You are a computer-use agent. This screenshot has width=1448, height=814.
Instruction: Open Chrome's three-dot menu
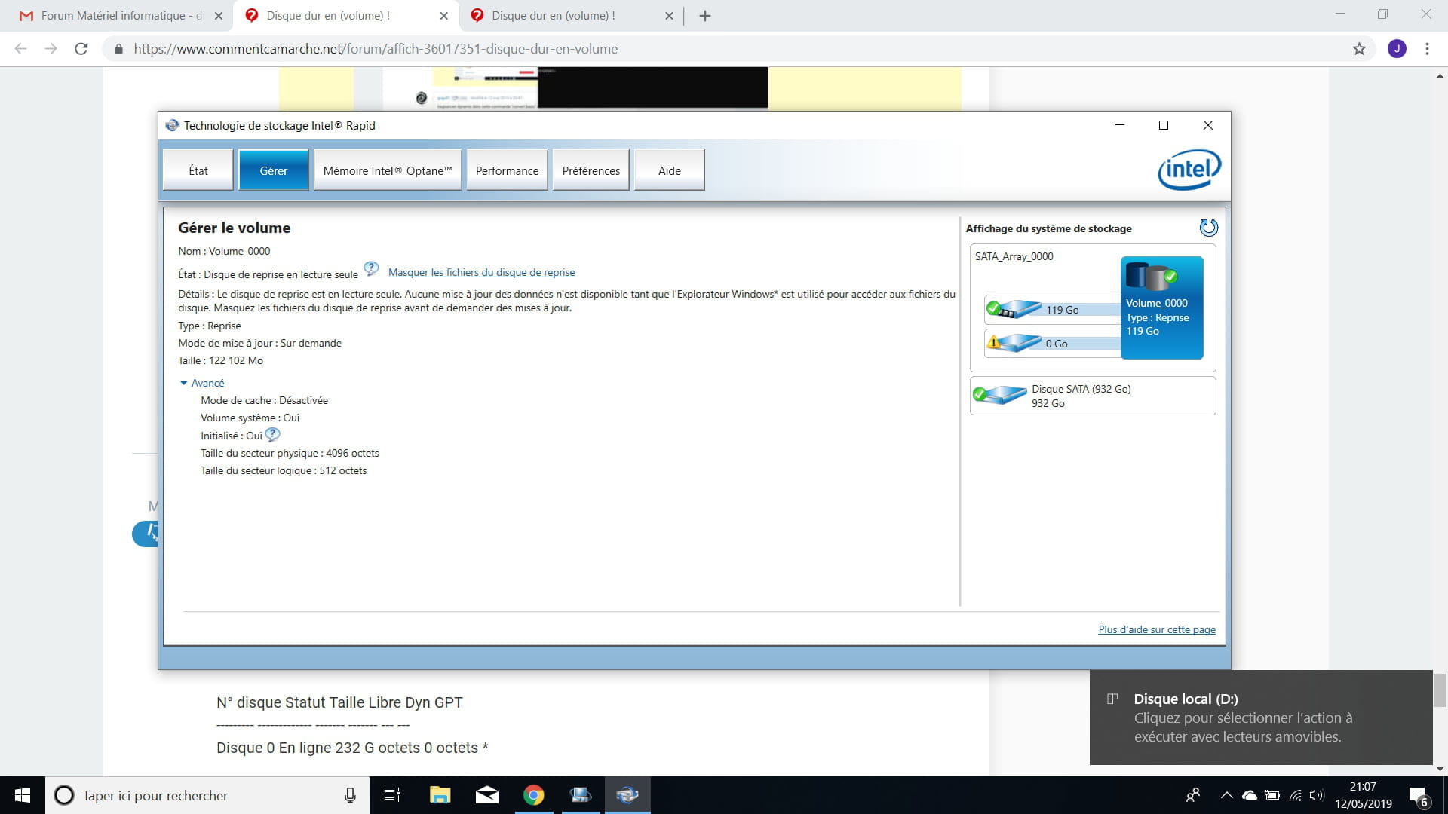click(x=1427, y=49)
